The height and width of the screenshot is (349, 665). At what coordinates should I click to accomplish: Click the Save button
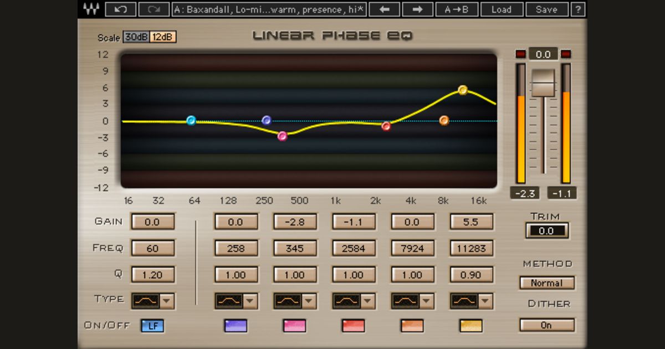[546, 9]
